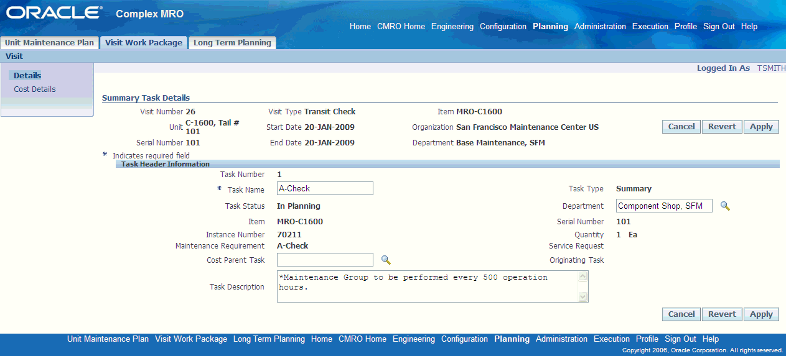Switch to Unit Maintenance Plan tab
The image size is (786, 356).
click(49, 43)
